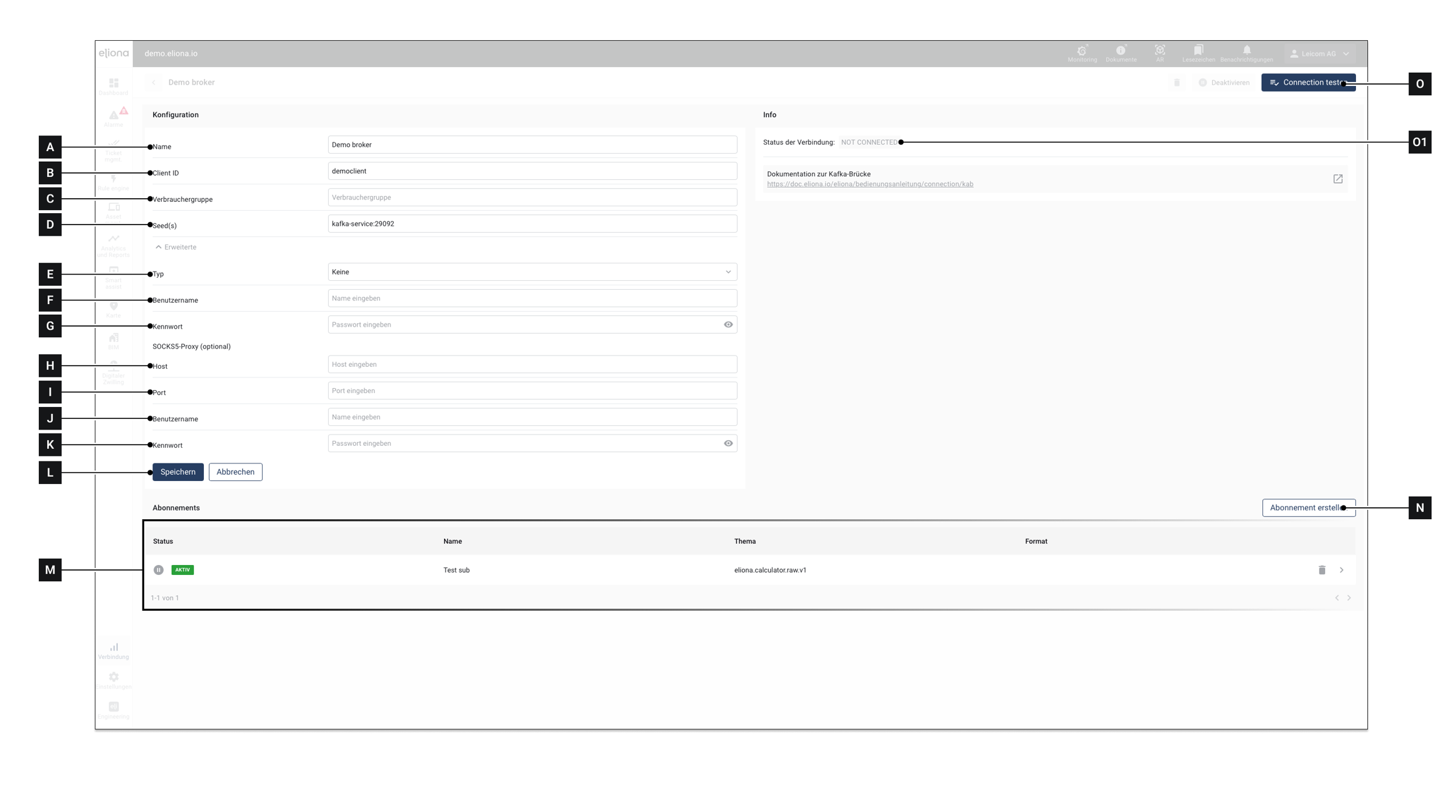Open Verbindung in left sidebar

[x=114, y=651]
